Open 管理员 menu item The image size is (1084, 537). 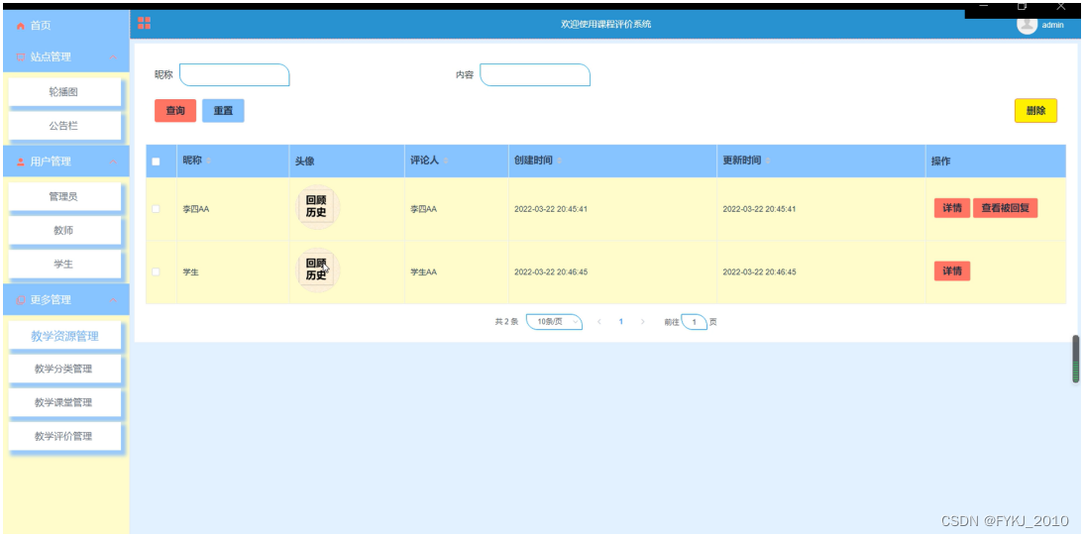tap(64, 197)
